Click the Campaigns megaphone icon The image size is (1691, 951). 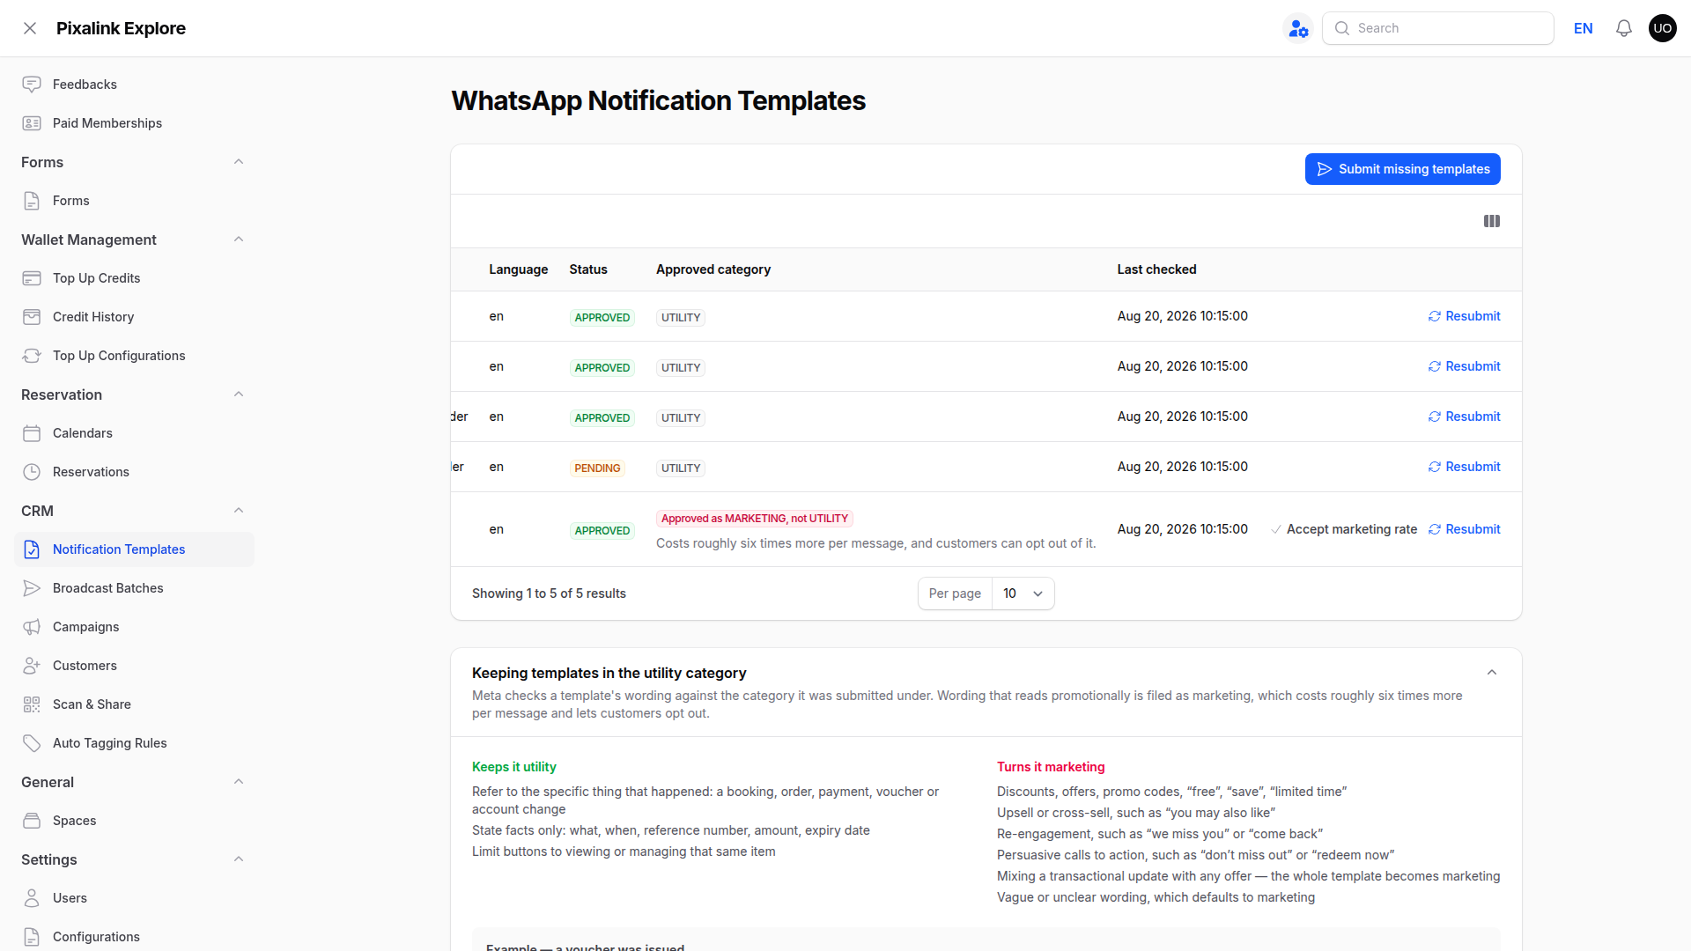pyautogui.click(x=32, y=627)
